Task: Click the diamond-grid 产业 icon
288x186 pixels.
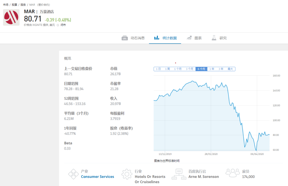Action: tap(73, 174)
